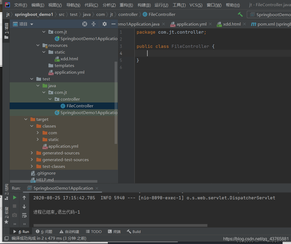The image size is (291, 244).
Task: Open the 导航(N) menu
Action: click(73, 5)
